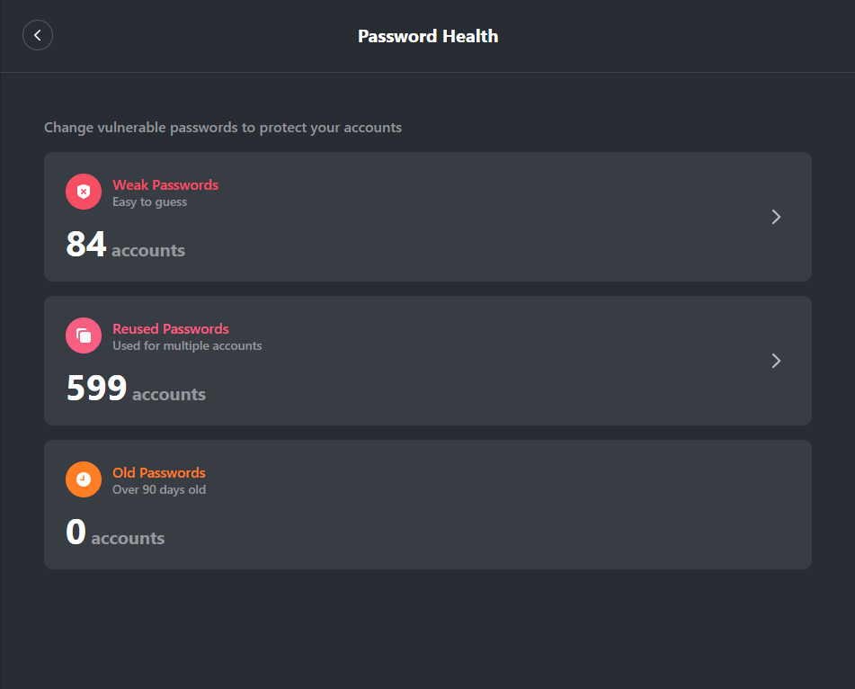The height and width of the screenshot is (689, 855).
Task: Select the Old Passwords label
Action: (x=159, y=472)
